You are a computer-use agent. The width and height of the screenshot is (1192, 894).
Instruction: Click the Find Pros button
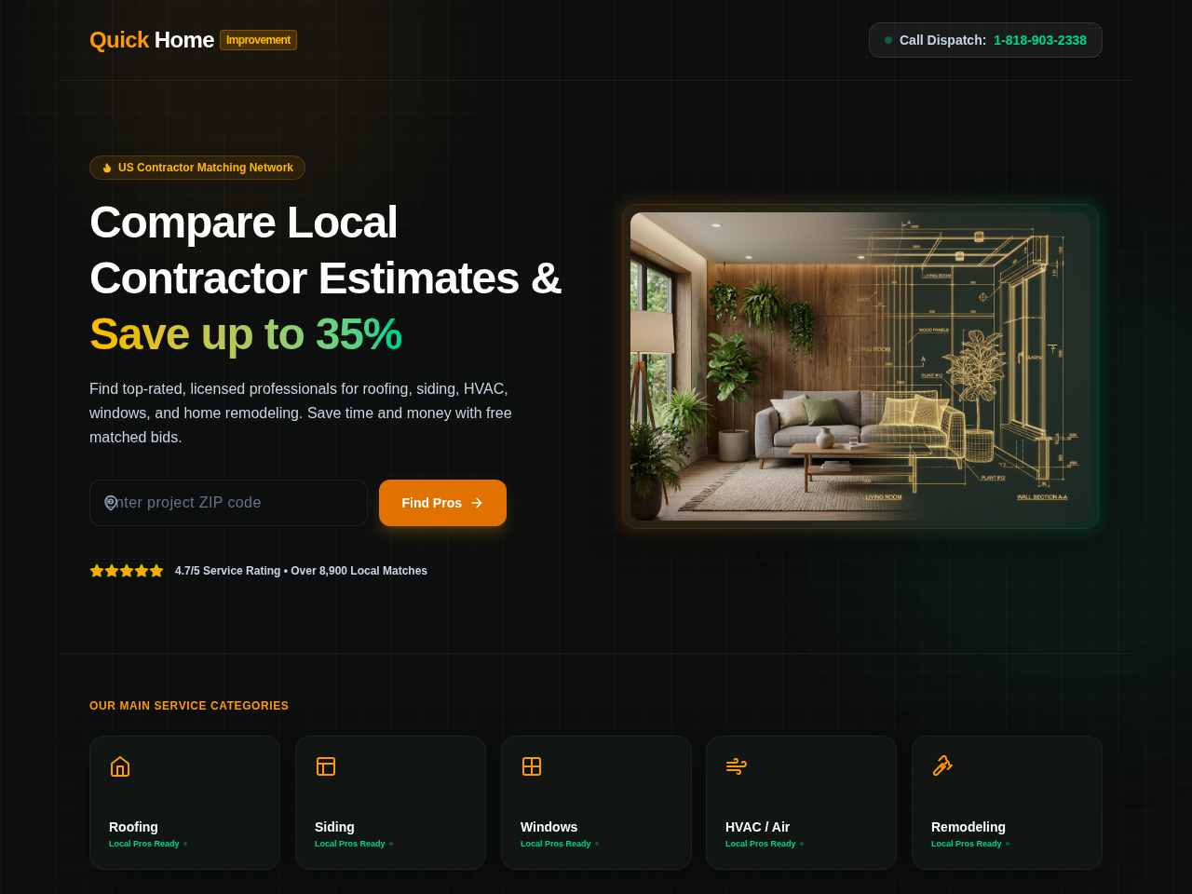coord(442,503)
